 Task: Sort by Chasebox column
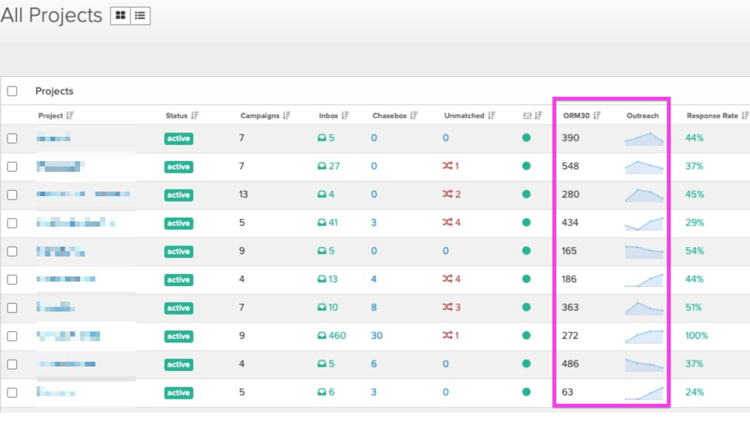pos(414,116)
